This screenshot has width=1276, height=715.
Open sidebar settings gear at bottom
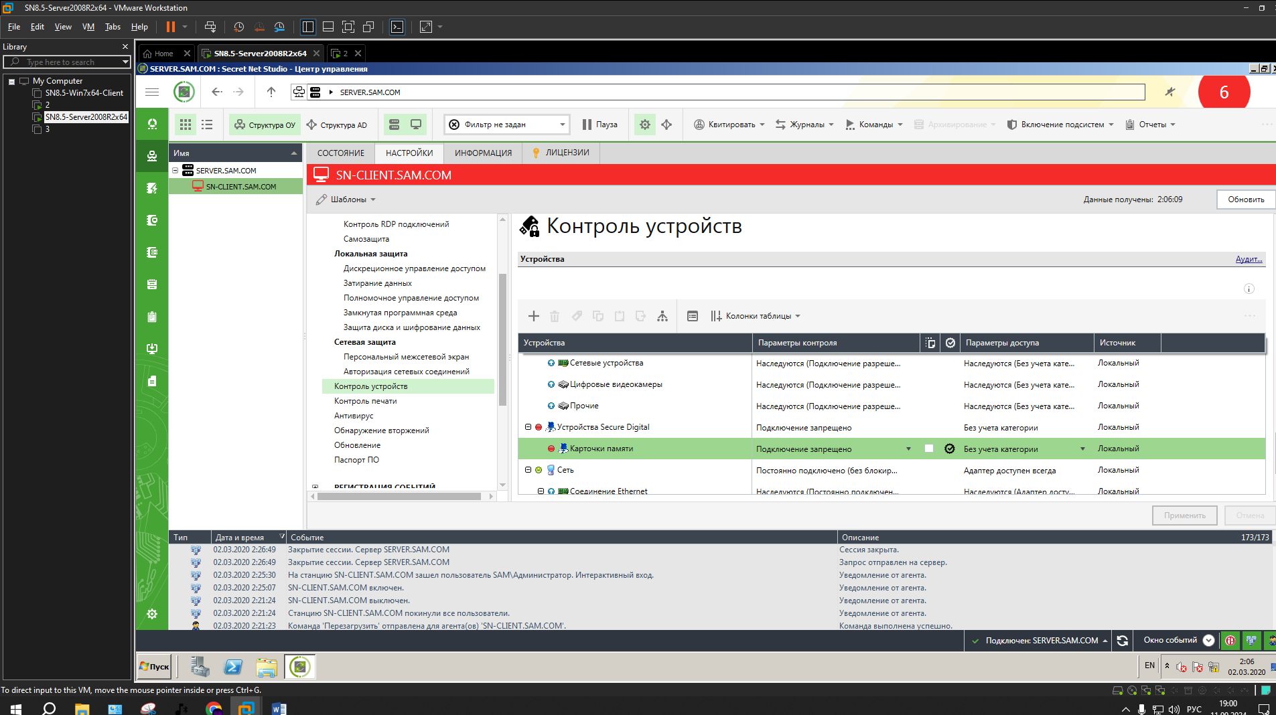pos(152,614)
